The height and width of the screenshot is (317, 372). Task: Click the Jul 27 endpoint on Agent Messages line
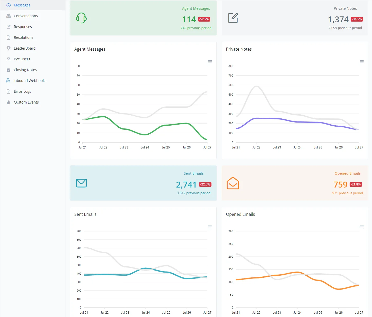(207, 139)
